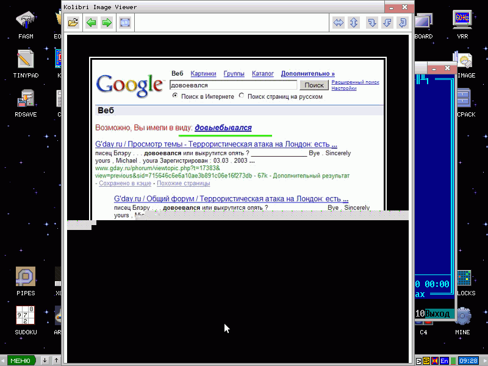Click the 'Поиск' search button
This screenshot has width=488, height=366.
coord(314,85)
